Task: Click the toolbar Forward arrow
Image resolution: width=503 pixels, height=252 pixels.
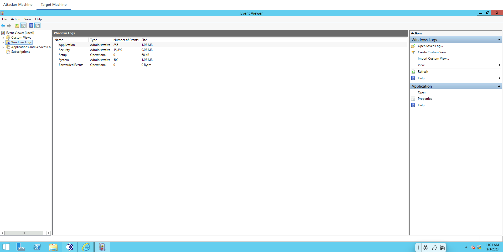Action: tap(9, 26)
